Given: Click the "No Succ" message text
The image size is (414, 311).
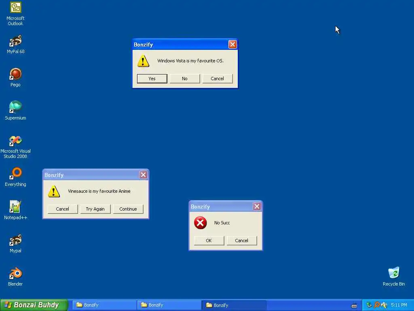Looking at the screenshot, I should 222,223.
